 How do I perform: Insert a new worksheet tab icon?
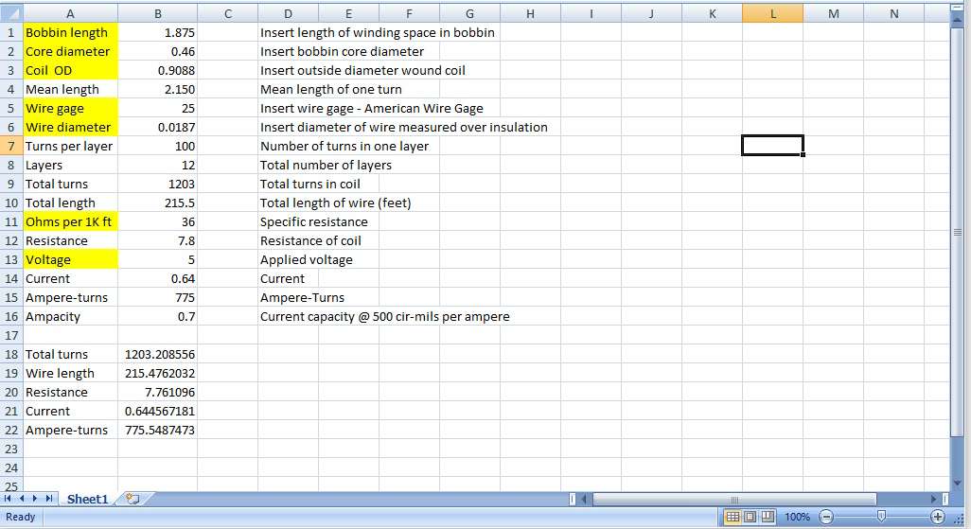click(132, 499)
